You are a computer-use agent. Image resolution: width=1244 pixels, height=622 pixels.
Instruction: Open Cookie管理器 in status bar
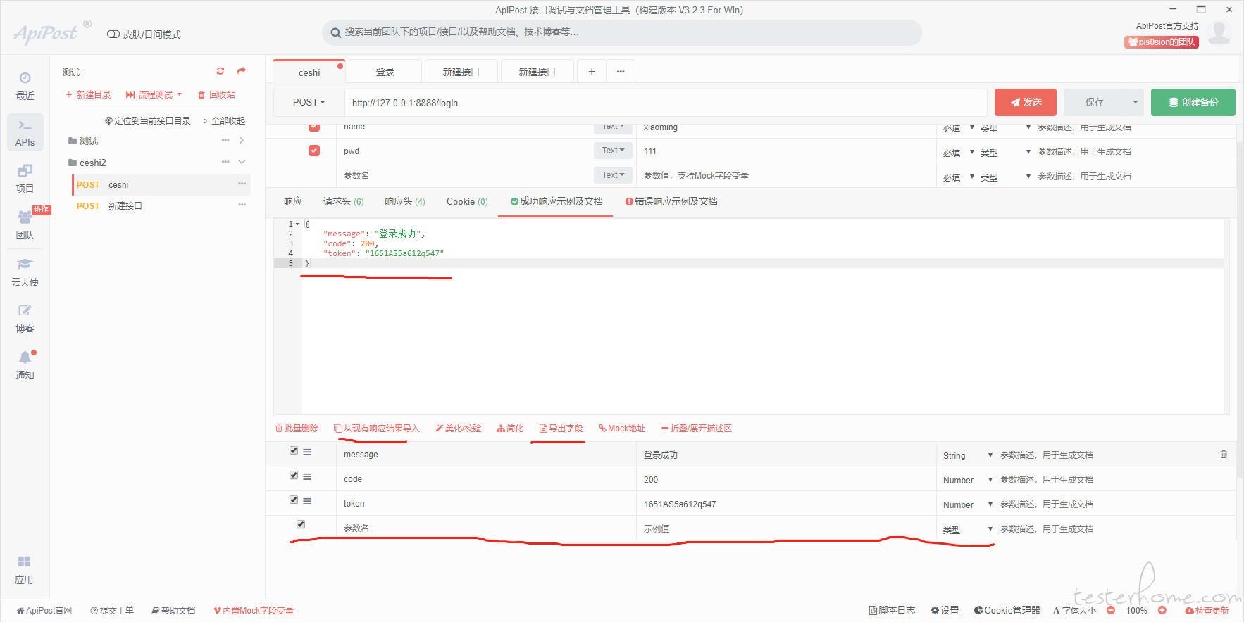[x=1007, y=610]
